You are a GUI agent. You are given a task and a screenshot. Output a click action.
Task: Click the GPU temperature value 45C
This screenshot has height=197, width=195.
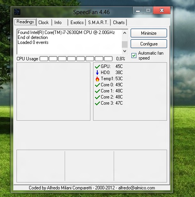tap(119, 66)
